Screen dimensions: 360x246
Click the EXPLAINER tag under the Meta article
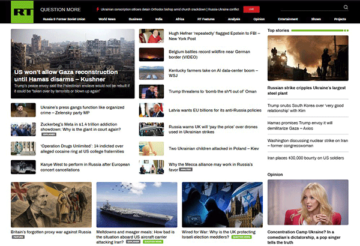tap(49, 134)
